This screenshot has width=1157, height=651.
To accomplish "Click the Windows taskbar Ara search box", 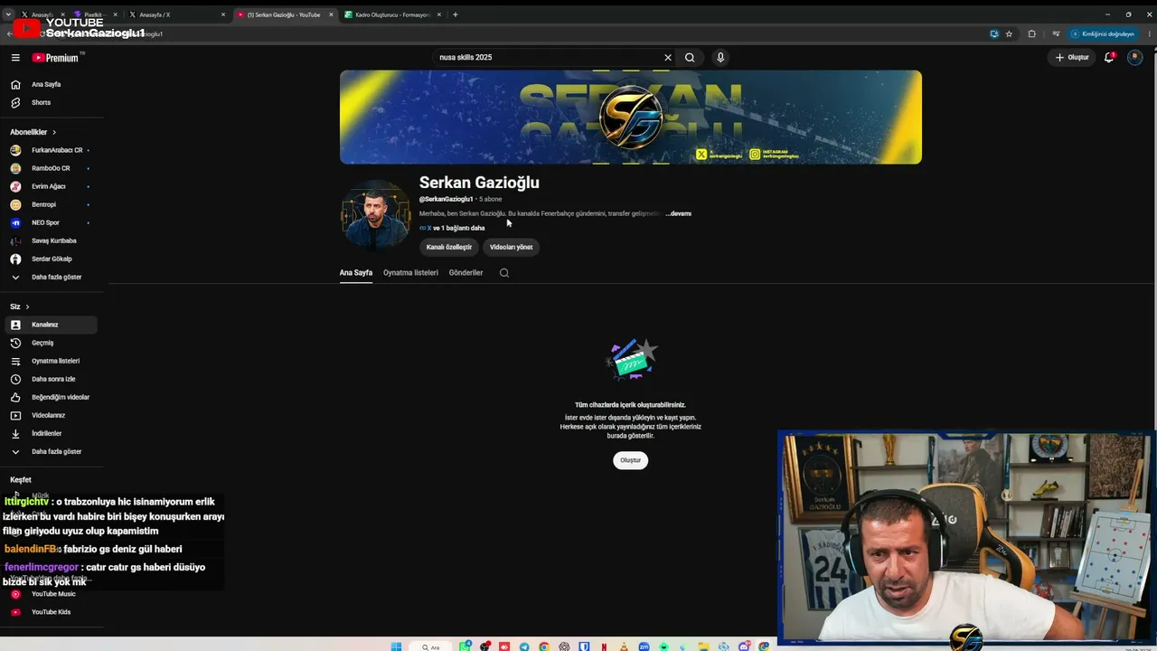I will tap(431, 646).
